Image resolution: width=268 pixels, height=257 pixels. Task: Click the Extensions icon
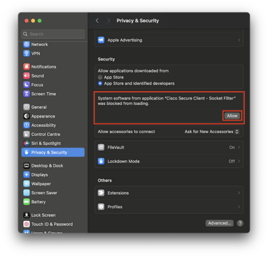click(x=101, y=193)
